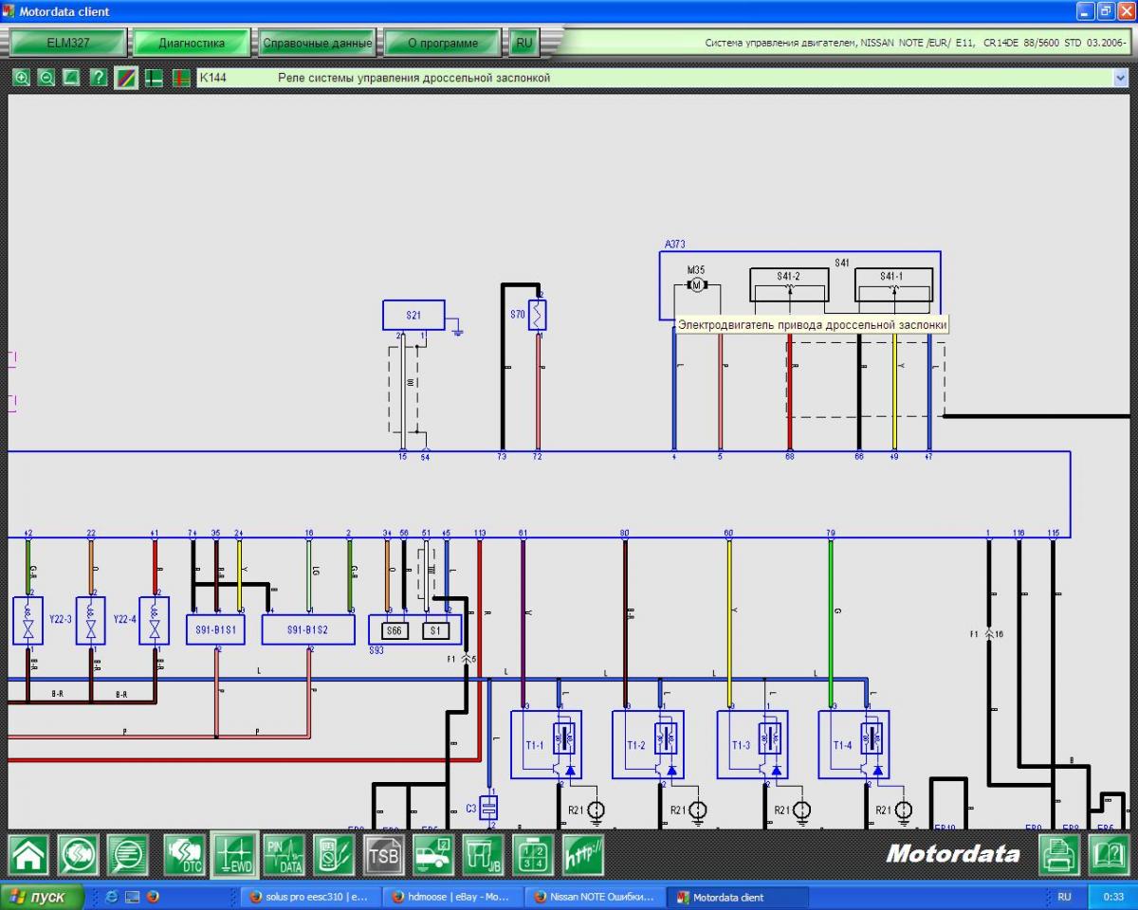Switch to the hdmoose eBay taskbar window

point(451,897)
